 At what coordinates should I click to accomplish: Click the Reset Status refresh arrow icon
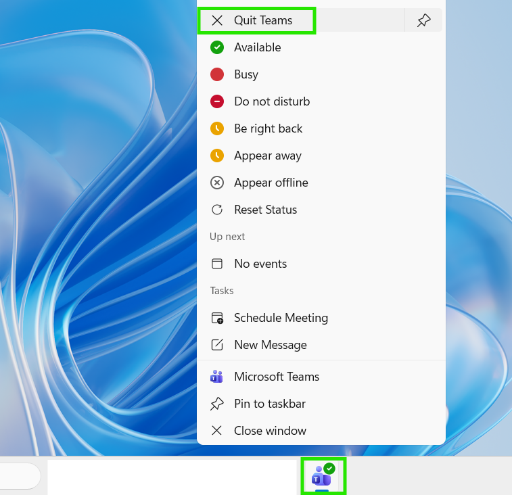(x=217, y=210)
